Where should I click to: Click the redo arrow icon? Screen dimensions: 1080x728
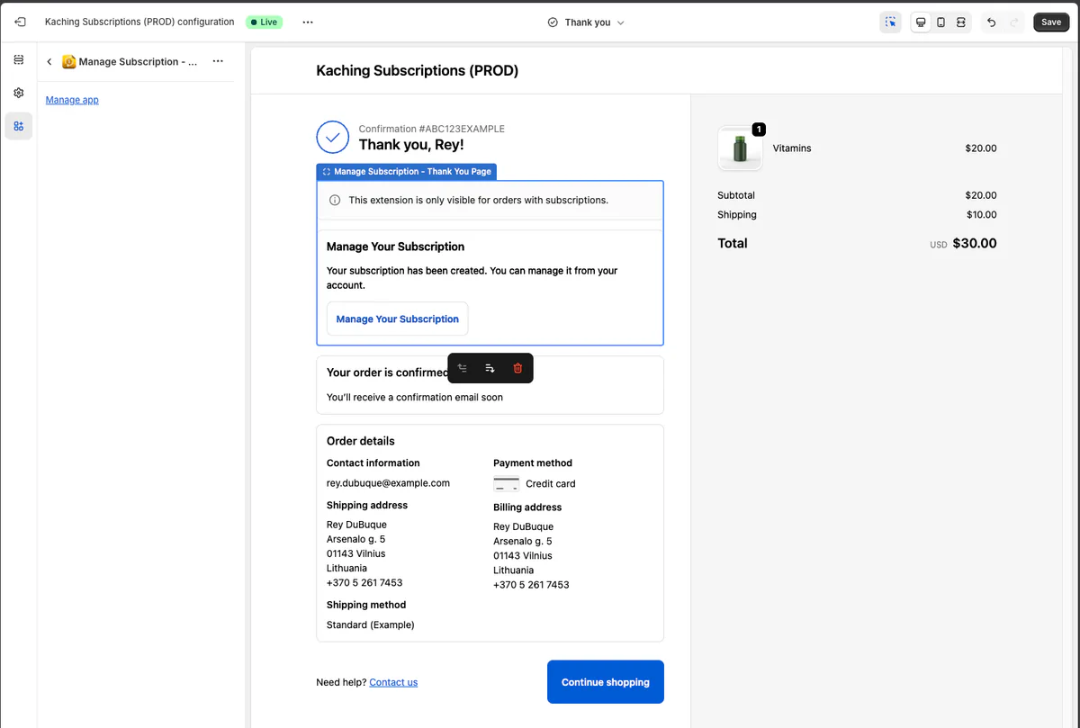pyautogui.click(x=1014, y=22)
